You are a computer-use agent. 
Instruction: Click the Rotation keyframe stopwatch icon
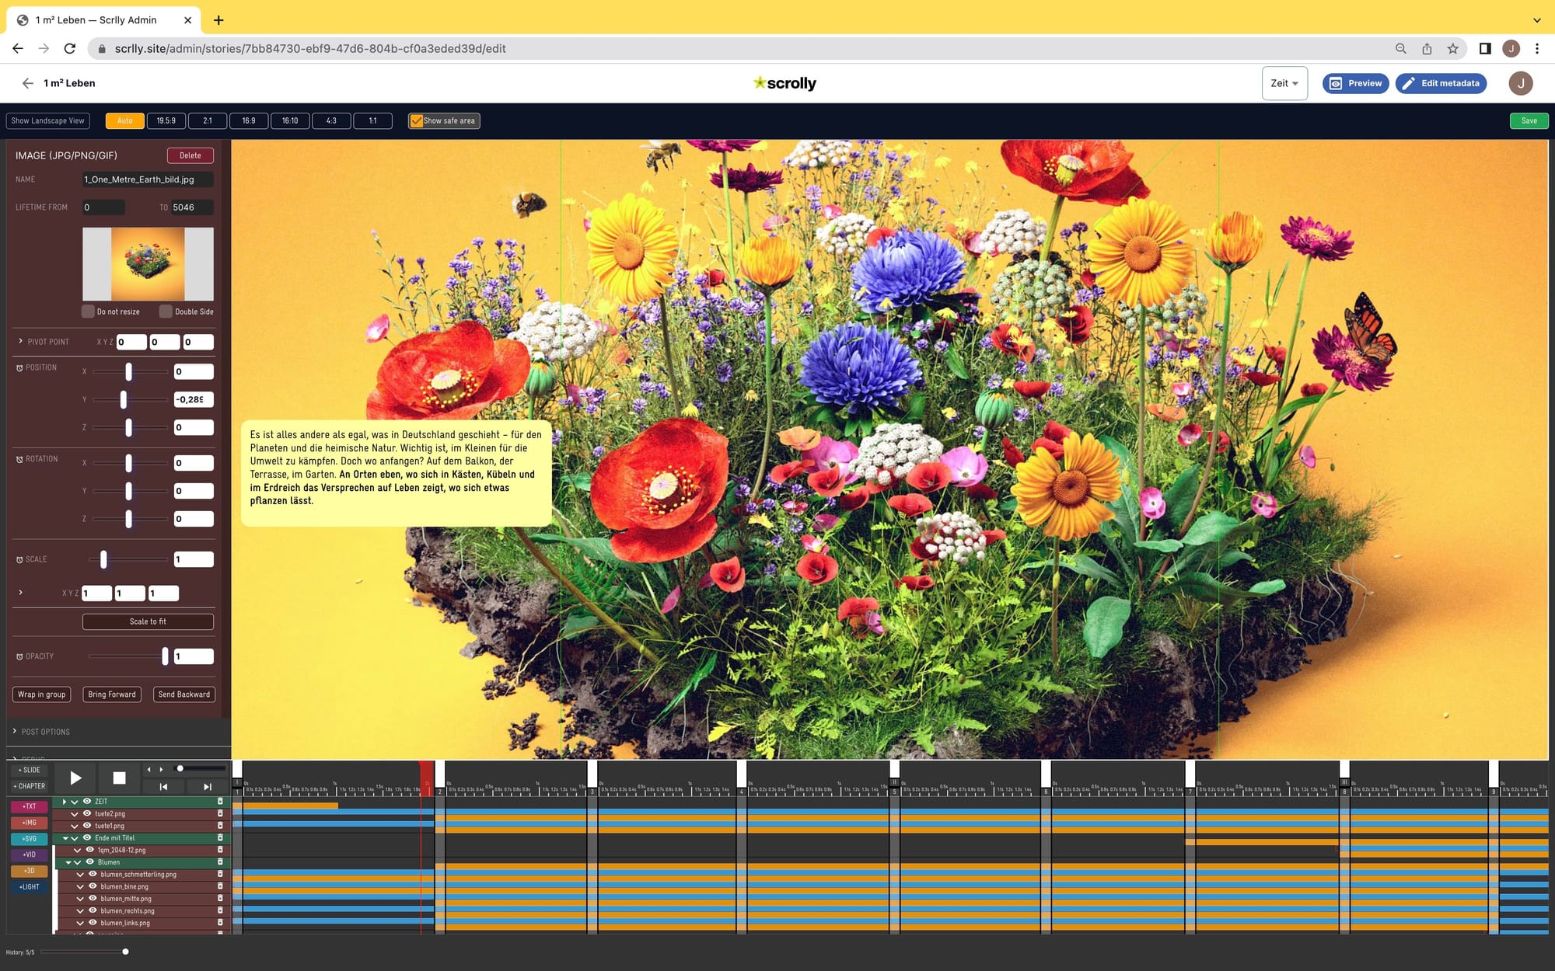pos(19,460)
